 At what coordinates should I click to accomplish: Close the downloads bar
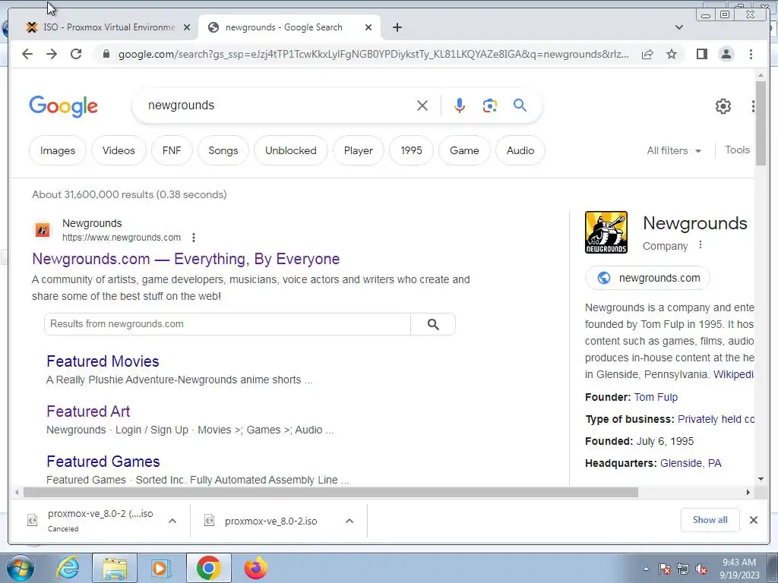click(x=753, y=520)
